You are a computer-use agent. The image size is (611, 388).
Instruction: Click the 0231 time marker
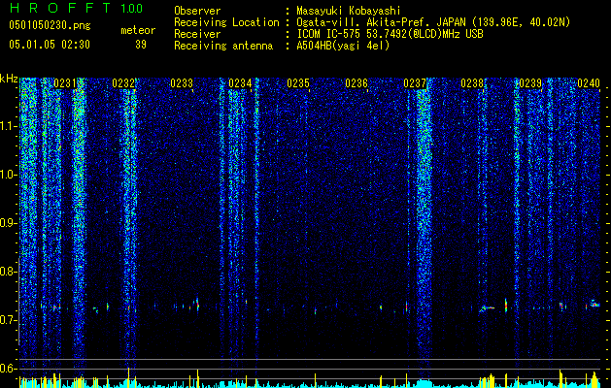click(65, 83)
